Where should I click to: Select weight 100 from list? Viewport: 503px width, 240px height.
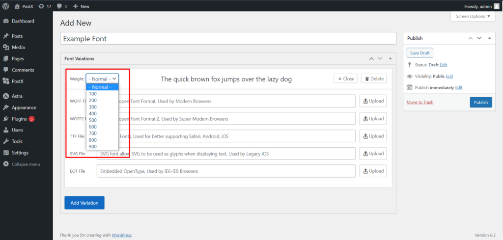point(102,94)
